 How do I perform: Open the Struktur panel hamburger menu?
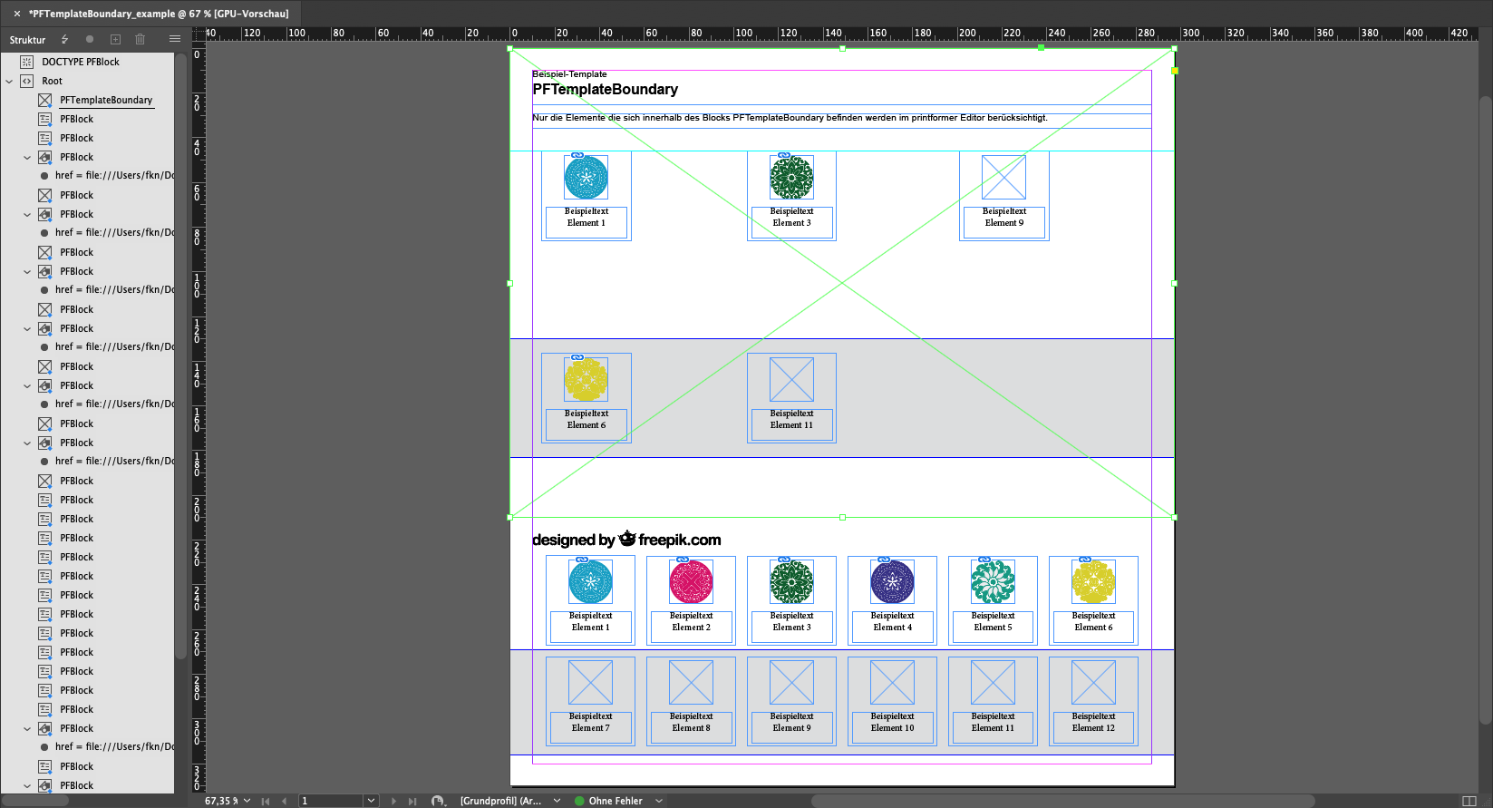[174, 39]
